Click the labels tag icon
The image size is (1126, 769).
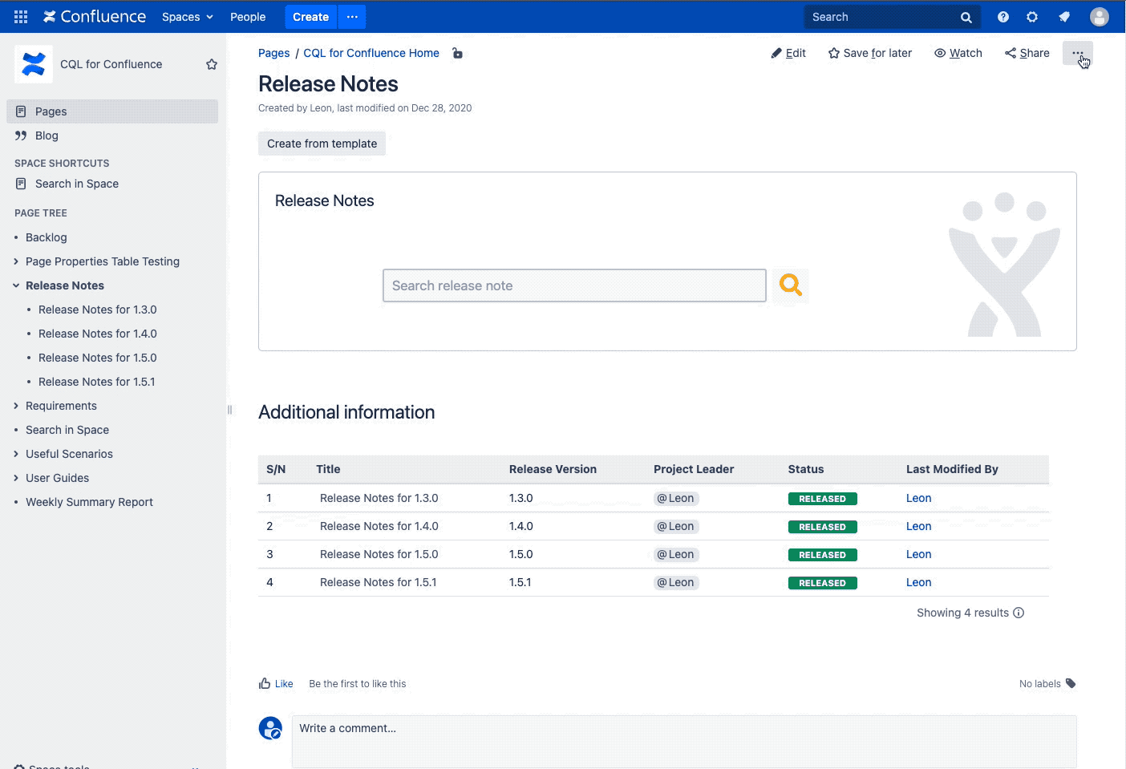click(x=1071, y=684)
